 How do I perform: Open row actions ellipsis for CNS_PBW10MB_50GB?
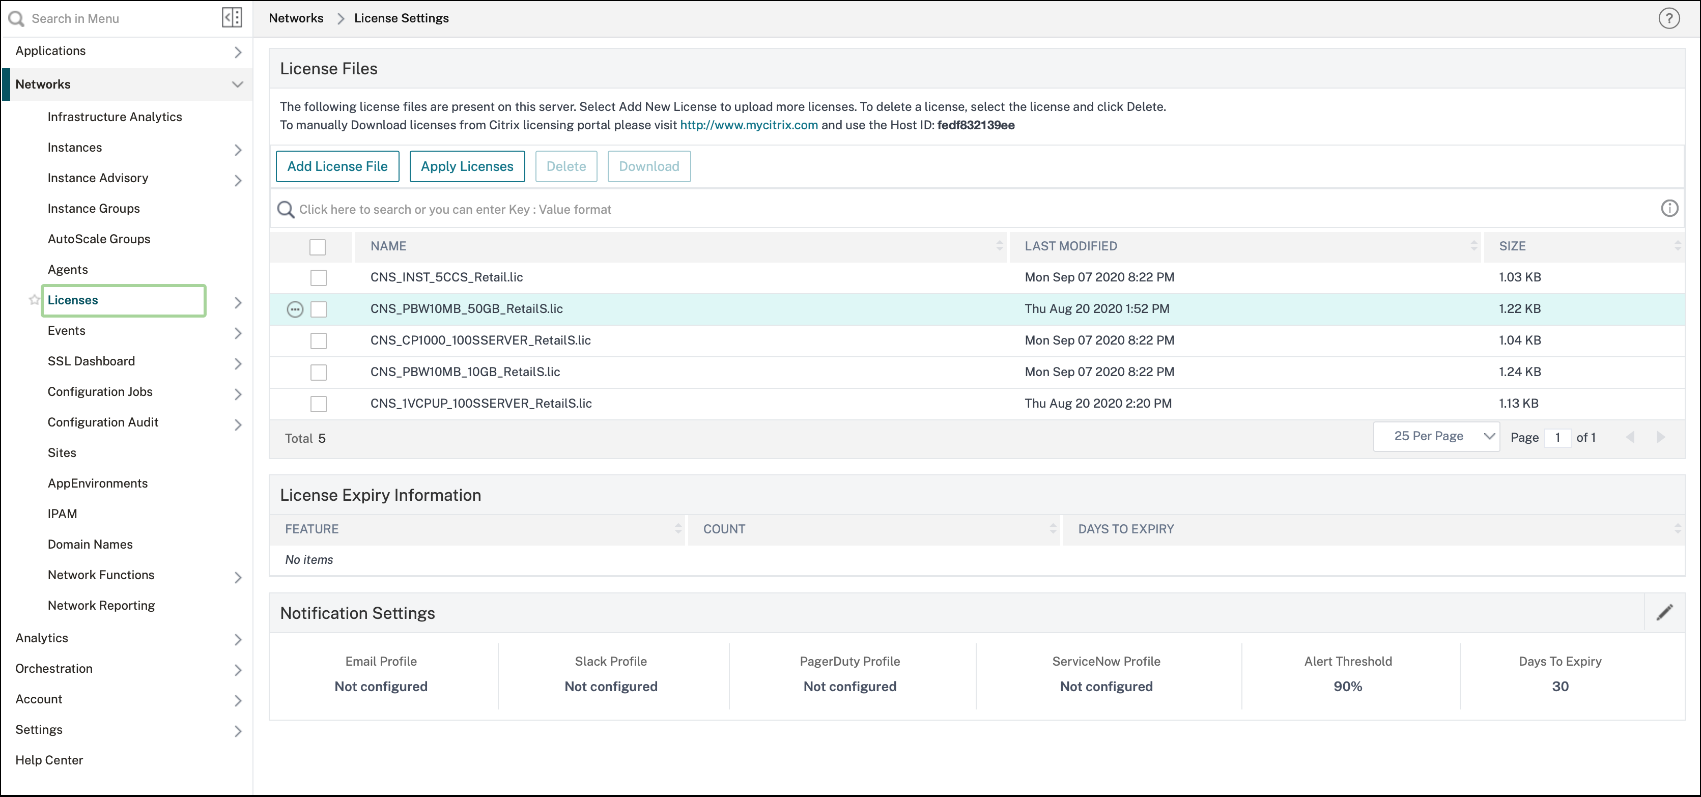point(295,309)
